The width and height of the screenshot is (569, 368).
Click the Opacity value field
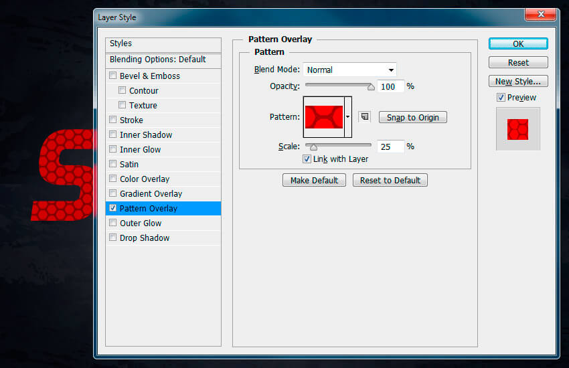point(390,86)
